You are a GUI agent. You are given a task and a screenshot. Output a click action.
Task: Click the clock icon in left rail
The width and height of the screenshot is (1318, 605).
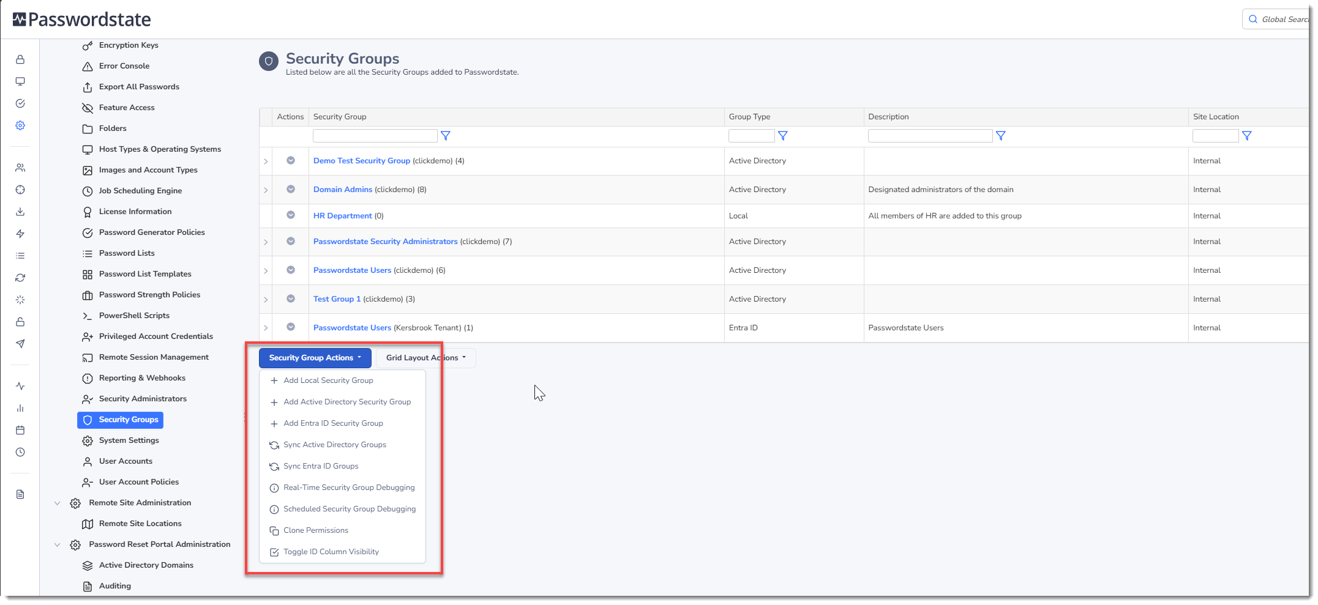20,452
